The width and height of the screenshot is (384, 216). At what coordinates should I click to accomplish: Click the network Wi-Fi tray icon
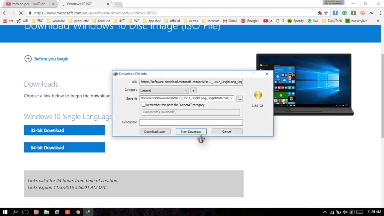point(332,212)
